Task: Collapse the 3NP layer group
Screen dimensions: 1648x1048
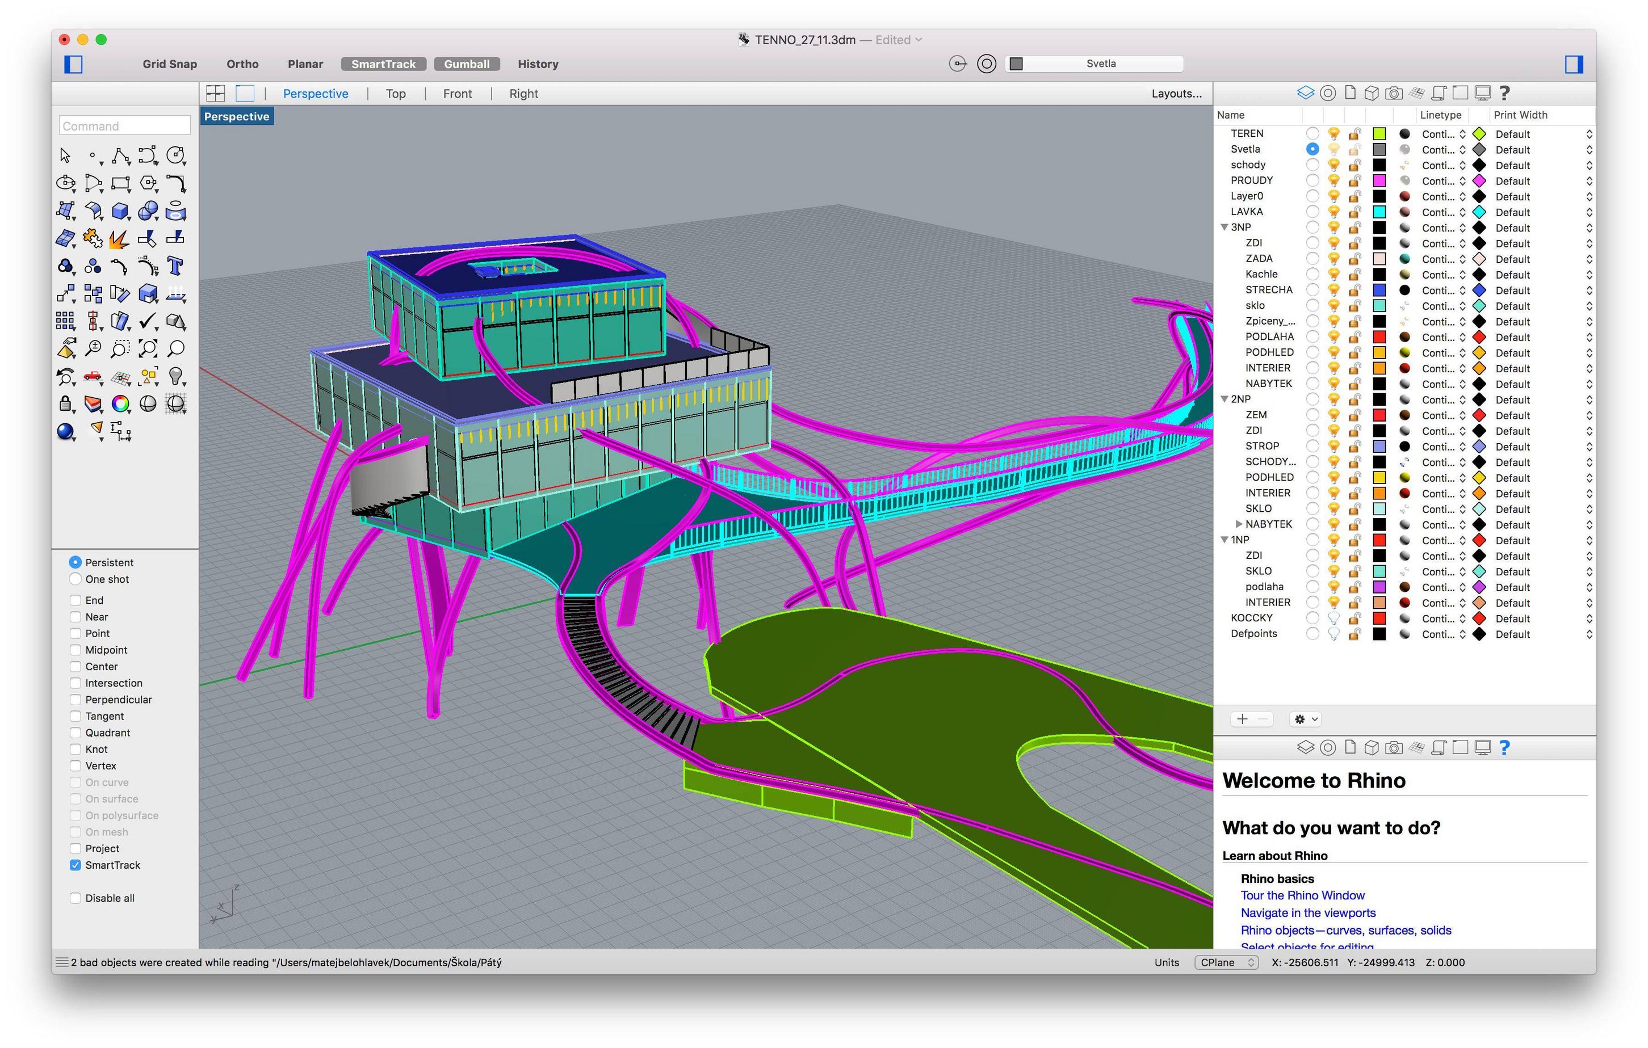Action: [1225, 227]
